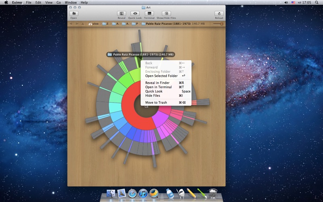
Task: Adjust the zoom slider in path bar
Action: (218, 24)
